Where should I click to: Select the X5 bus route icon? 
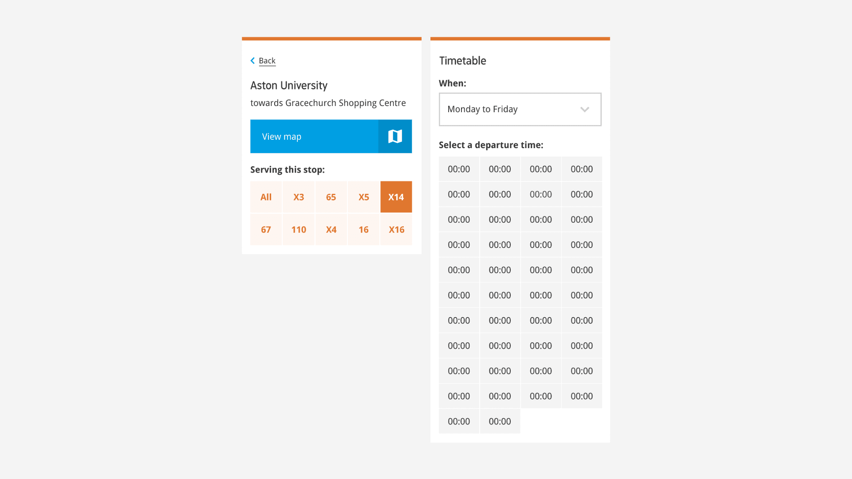[363, 196]
